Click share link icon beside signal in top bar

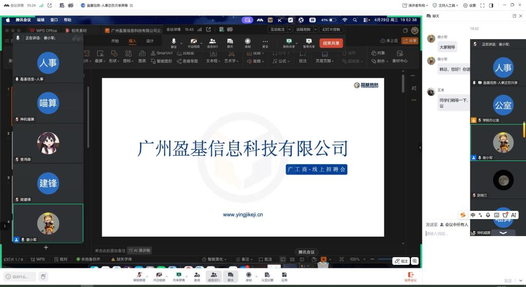click(x=50, y=5)
